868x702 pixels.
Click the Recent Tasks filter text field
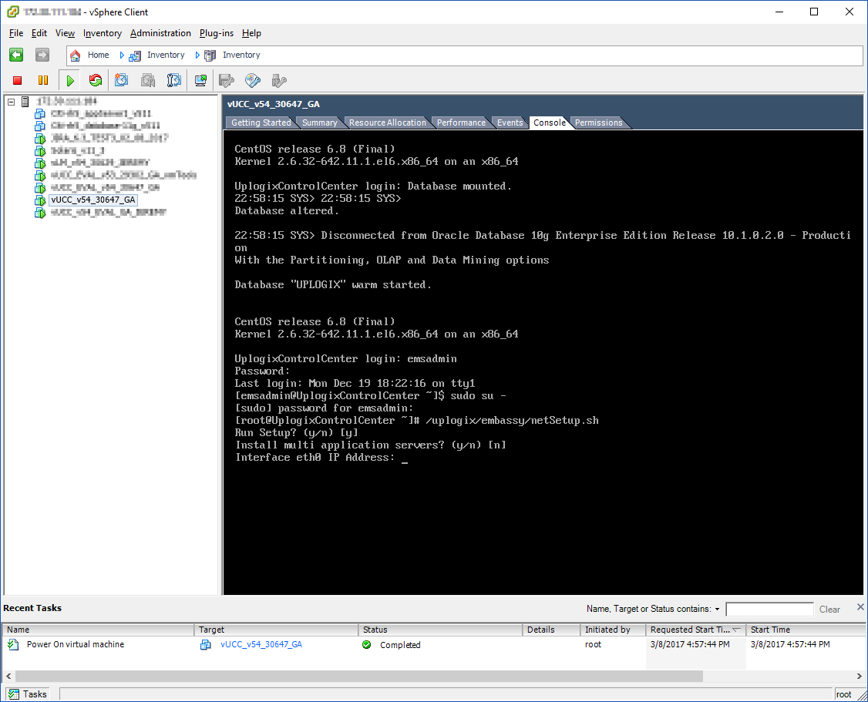click(x=769, y=610)
